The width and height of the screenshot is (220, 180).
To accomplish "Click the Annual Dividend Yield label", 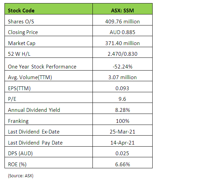I will (34, 110).
